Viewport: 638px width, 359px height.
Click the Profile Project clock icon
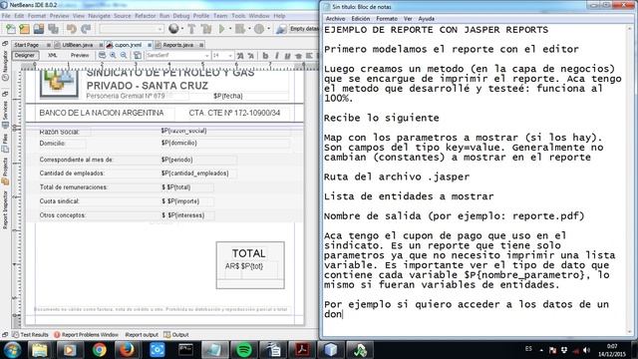tap(259, 29)
